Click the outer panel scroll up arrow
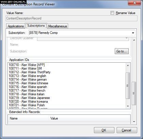 134,40
